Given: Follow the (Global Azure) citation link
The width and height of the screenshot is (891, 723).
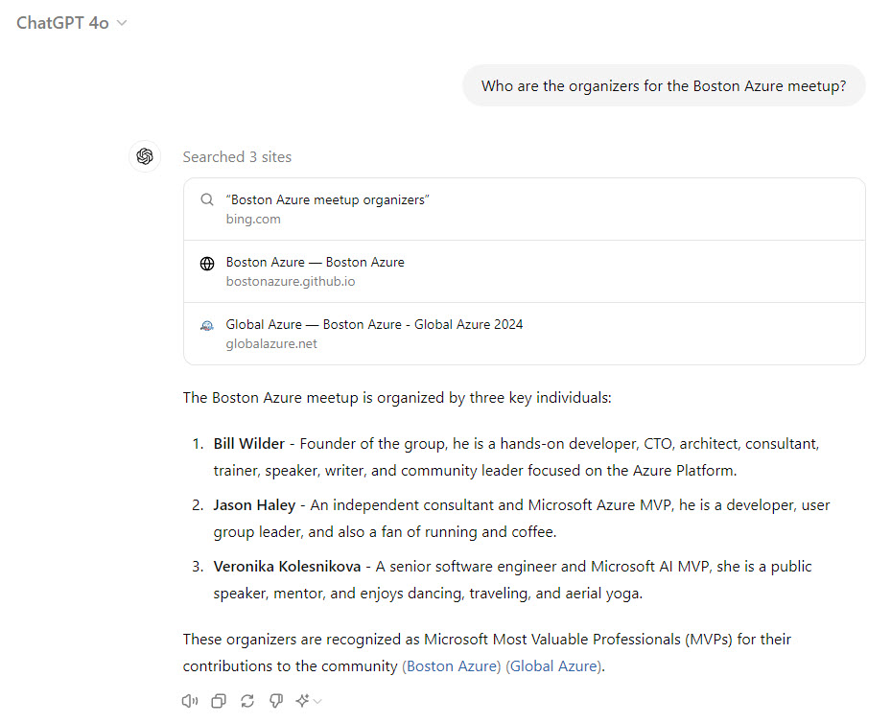Looking at the screenshot, I should point(553,666).
